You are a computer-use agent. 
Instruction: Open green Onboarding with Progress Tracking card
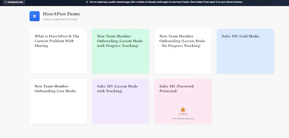[x=121, y=51]
